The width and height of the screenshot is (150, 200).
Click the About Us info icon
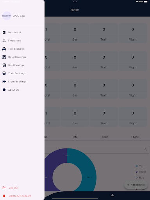pos(4,90)
